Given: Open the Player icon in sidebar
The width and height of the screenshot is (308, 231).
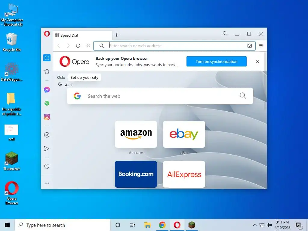Looking at the screenshot, I should click(47, 135).
